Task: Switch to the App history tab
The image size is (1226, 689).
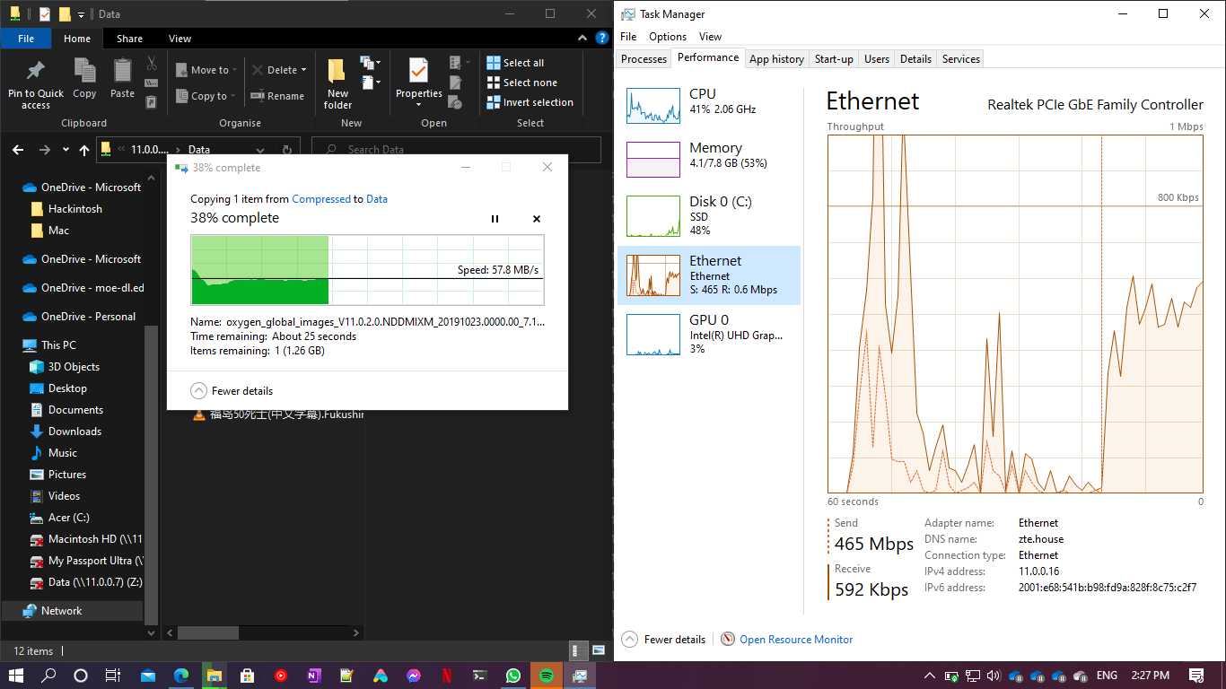Action: pyautogui.click(x=776, y=58)
